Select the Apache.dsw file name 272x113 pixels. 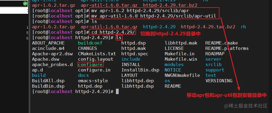click(46, 59)
